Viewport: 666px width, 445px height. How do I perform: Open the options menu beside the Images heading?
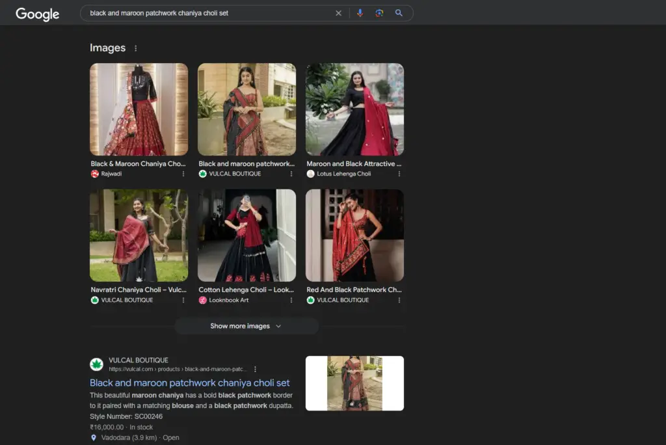(x=135, y=47)
